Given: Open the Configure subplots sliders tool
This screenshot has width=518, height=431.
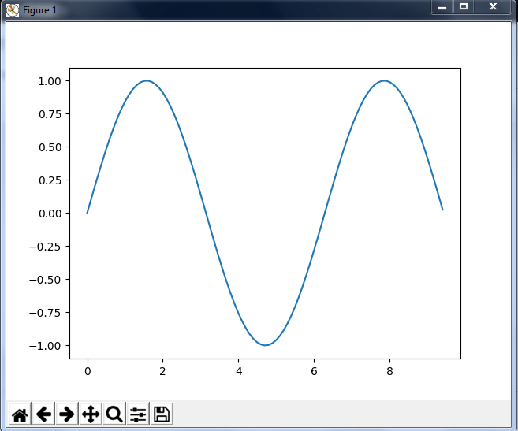Looking at the screenshot, I should click(x=138, y=414).
